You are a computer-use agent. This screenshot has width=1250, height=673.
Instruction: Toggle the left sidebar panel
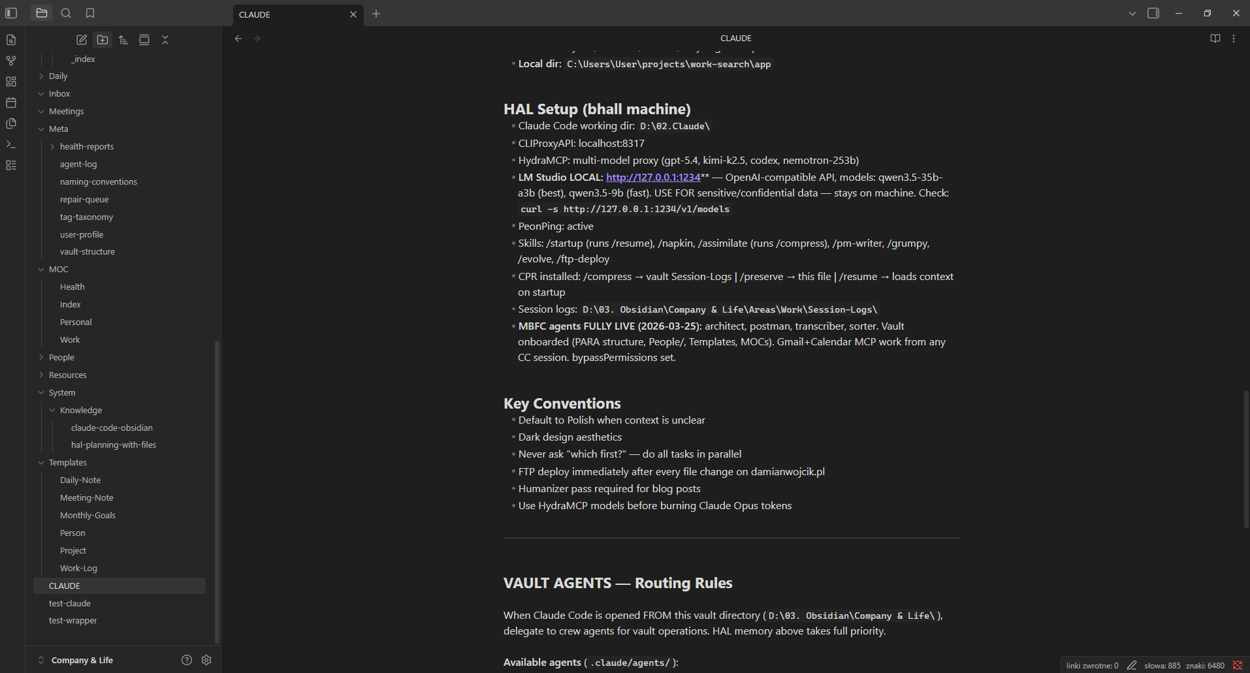10,13
